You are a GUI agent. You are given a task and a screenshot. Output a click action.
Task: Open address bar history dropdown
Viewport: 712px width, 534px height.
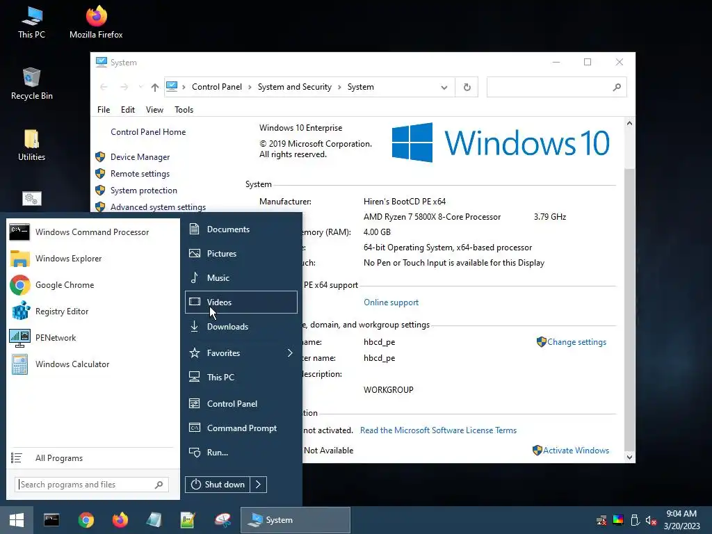[444, 87]
